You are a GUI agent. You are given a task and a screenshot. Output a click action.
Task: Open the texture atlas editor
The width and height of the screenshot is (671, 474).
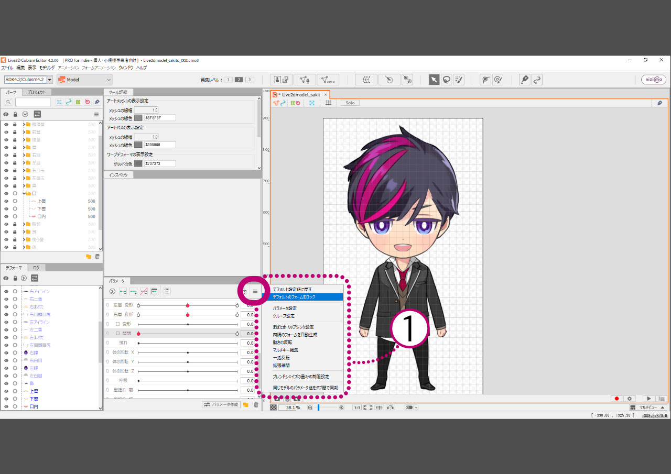tap(282, 80)
